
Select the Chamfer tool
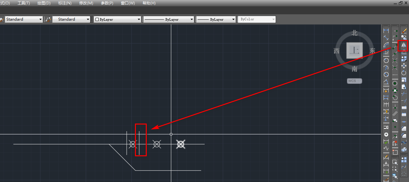point(404,128)
